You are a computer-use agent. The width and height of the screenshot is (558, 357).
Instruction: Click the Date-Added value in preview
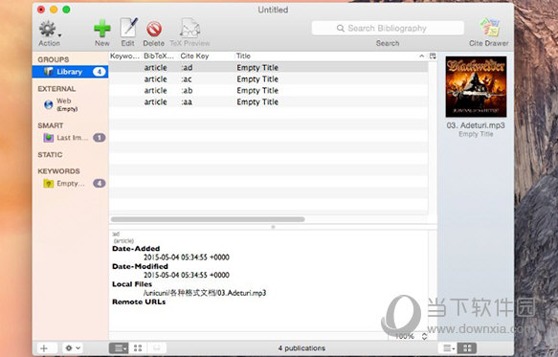click(187, 257)
